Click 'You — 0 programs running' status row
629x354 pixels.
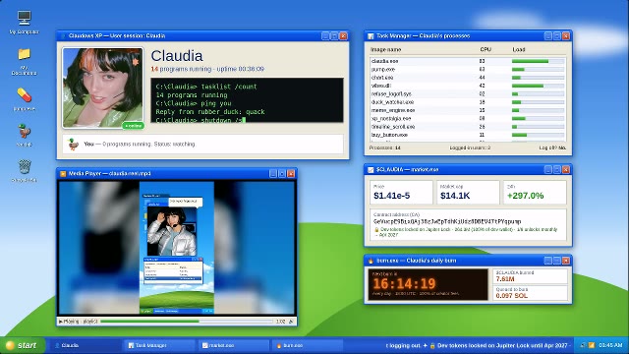(203, 145)
